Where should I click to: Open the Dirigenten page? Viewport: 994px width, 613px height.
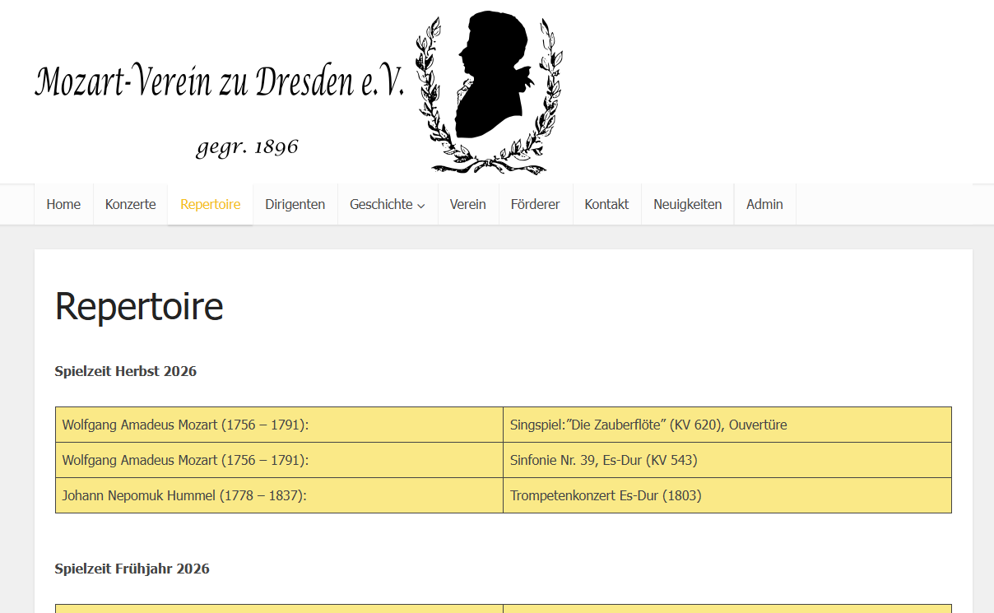pyautogui.click(x=295, y=204)
